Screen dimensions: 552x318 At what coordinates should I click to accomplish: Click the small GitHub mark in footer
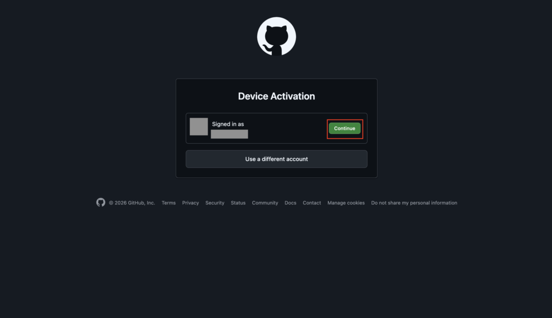point(101,202)
